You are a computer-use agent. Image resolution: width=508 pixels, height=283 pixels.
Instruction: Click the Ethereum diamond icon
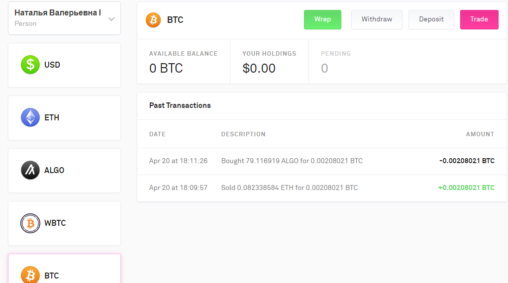pyautogui.click(x=30, y=117)
